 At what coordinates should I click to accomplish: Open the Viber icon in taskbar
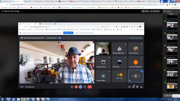pos(9,99)
